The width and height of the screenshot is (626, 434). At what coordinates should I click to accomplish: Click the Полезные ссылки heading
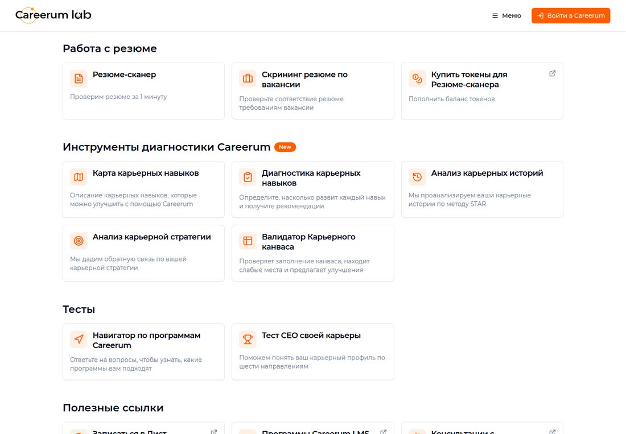tap(113, 408)
